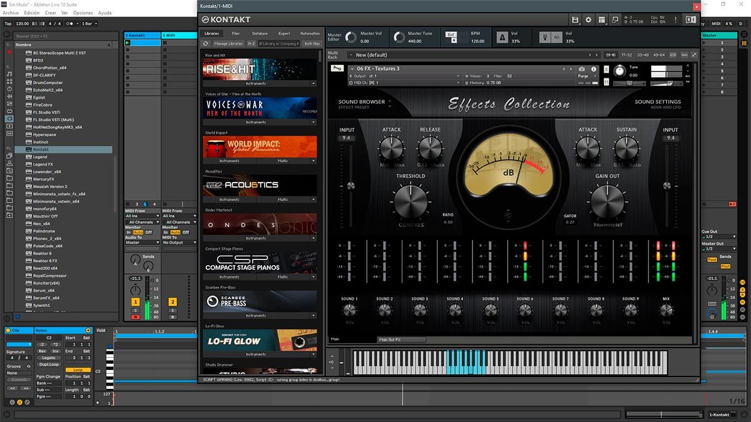
Task: Click the refresh libraries icon
Action: [206, 44]
